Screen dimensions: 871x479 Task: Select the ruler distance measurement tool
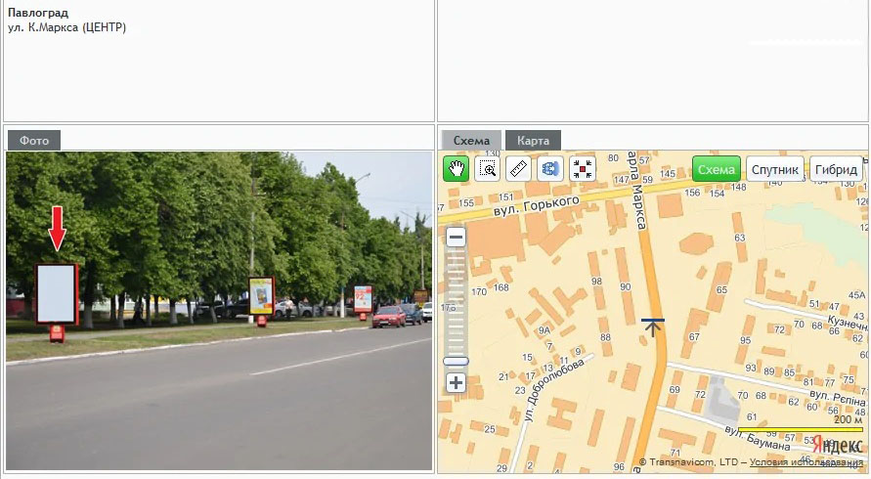point(518,169)
